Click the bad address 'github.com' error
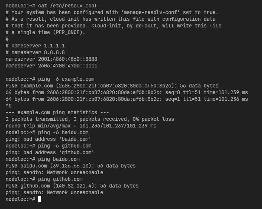 (x=50, y=153)
